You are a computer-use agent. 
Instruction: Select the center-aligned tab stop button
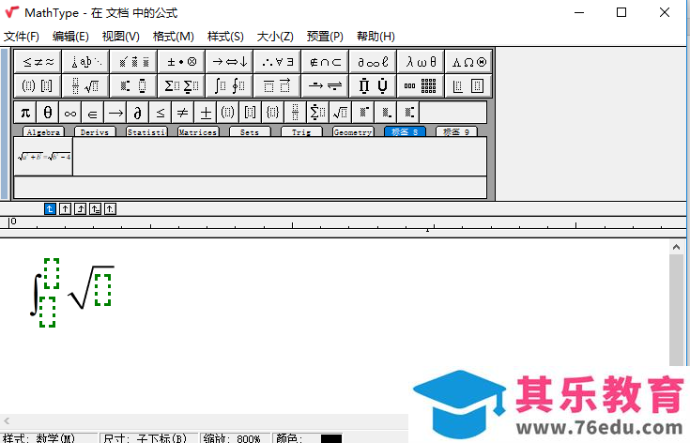coord(65,209)
